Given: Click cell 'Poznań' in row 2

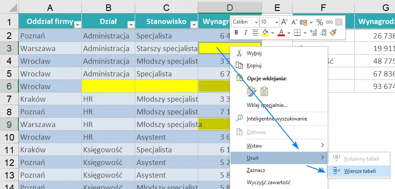Looking at the screenshot, I should tap(50, 36).
